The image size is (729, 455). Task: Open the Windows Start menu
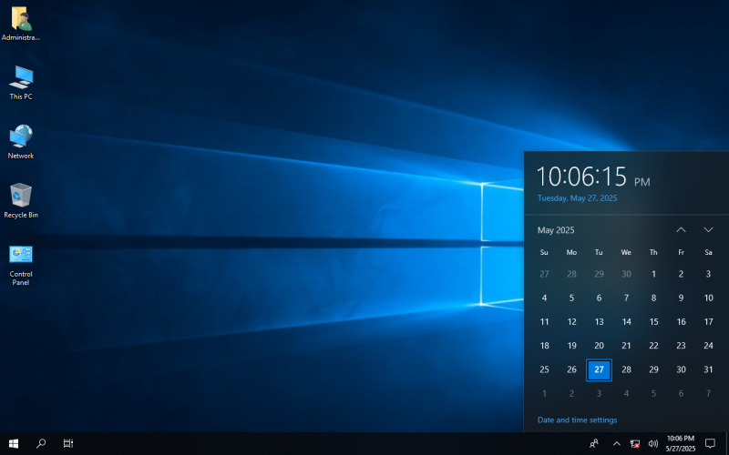[x=14, y=443]
